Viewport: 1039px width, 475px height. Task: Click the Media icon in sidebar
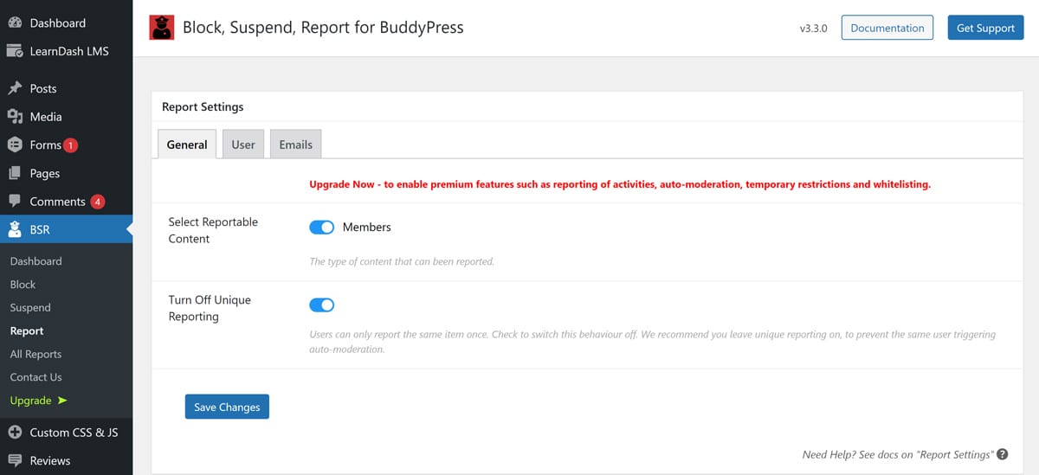tap(15, 117)
